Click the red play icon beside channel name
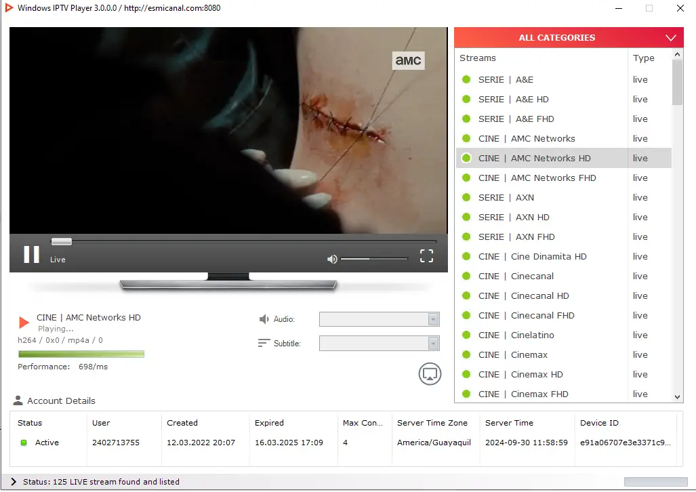This screenshot has width=696, height=492. tap(24, 323)
